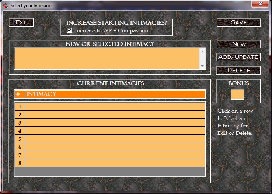Select intimacy row 6
Image resolution: width=272 pixels, height=194 pixels.
[110, 147]
